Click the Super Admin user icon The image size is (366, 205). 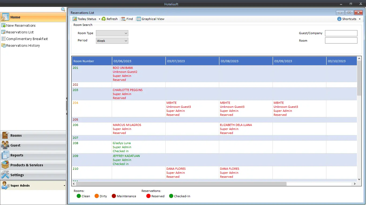pos(5,185)
